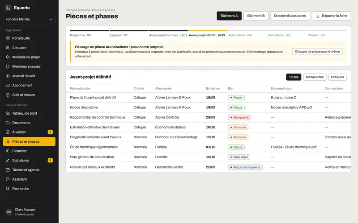Click the Tâches et agenda calendar icon
Image resolution: width=358 pixels, height=223 pixels.
point(8,170)
